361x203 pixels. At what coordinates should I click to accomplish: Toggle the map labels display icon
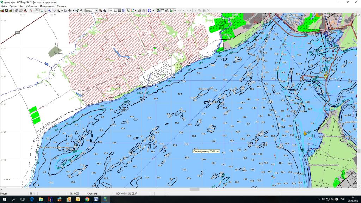(x=111, y=11)
